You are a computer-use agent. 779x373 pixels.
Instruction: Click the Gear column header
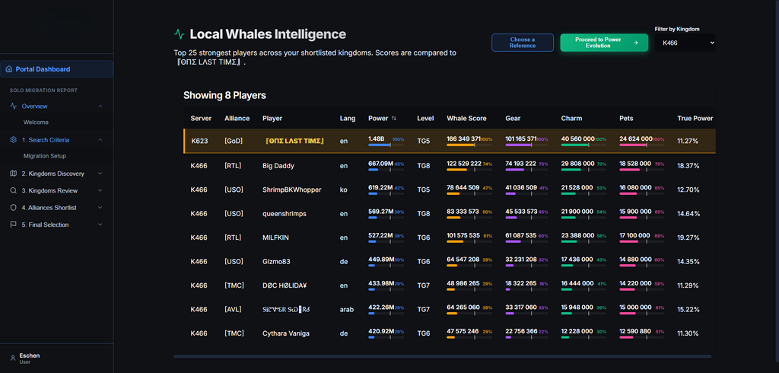pos(513,118)
